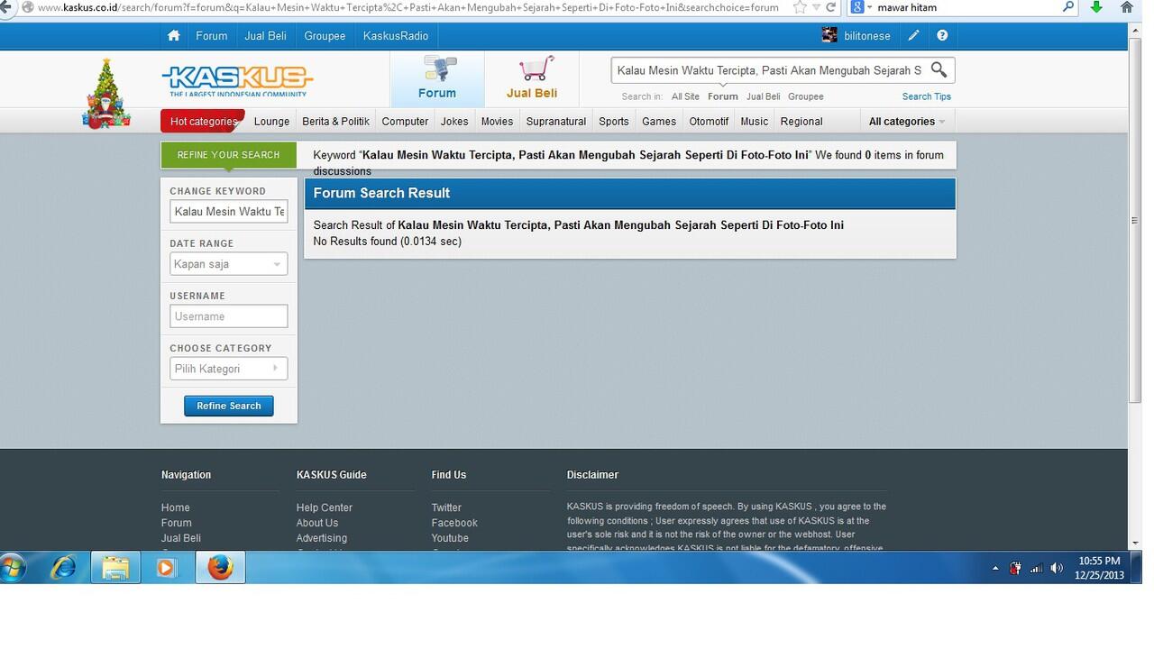Click the bilitonese user avatar
The image size is (1154, 649).
(829, 36)
